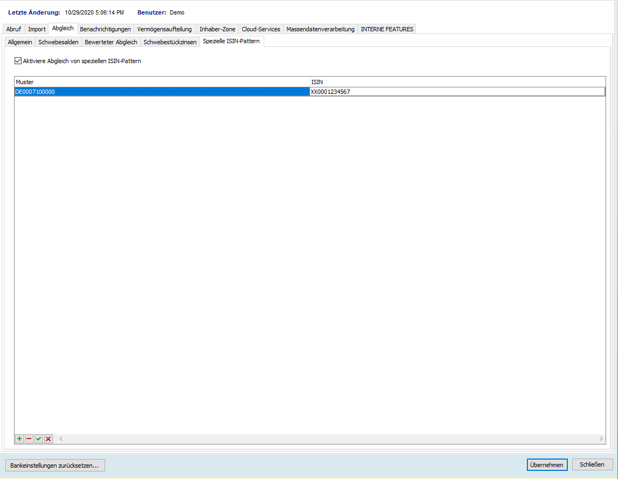Click the Übernehmen button
Screen dimensions: 618x479
tap(547, 465)
